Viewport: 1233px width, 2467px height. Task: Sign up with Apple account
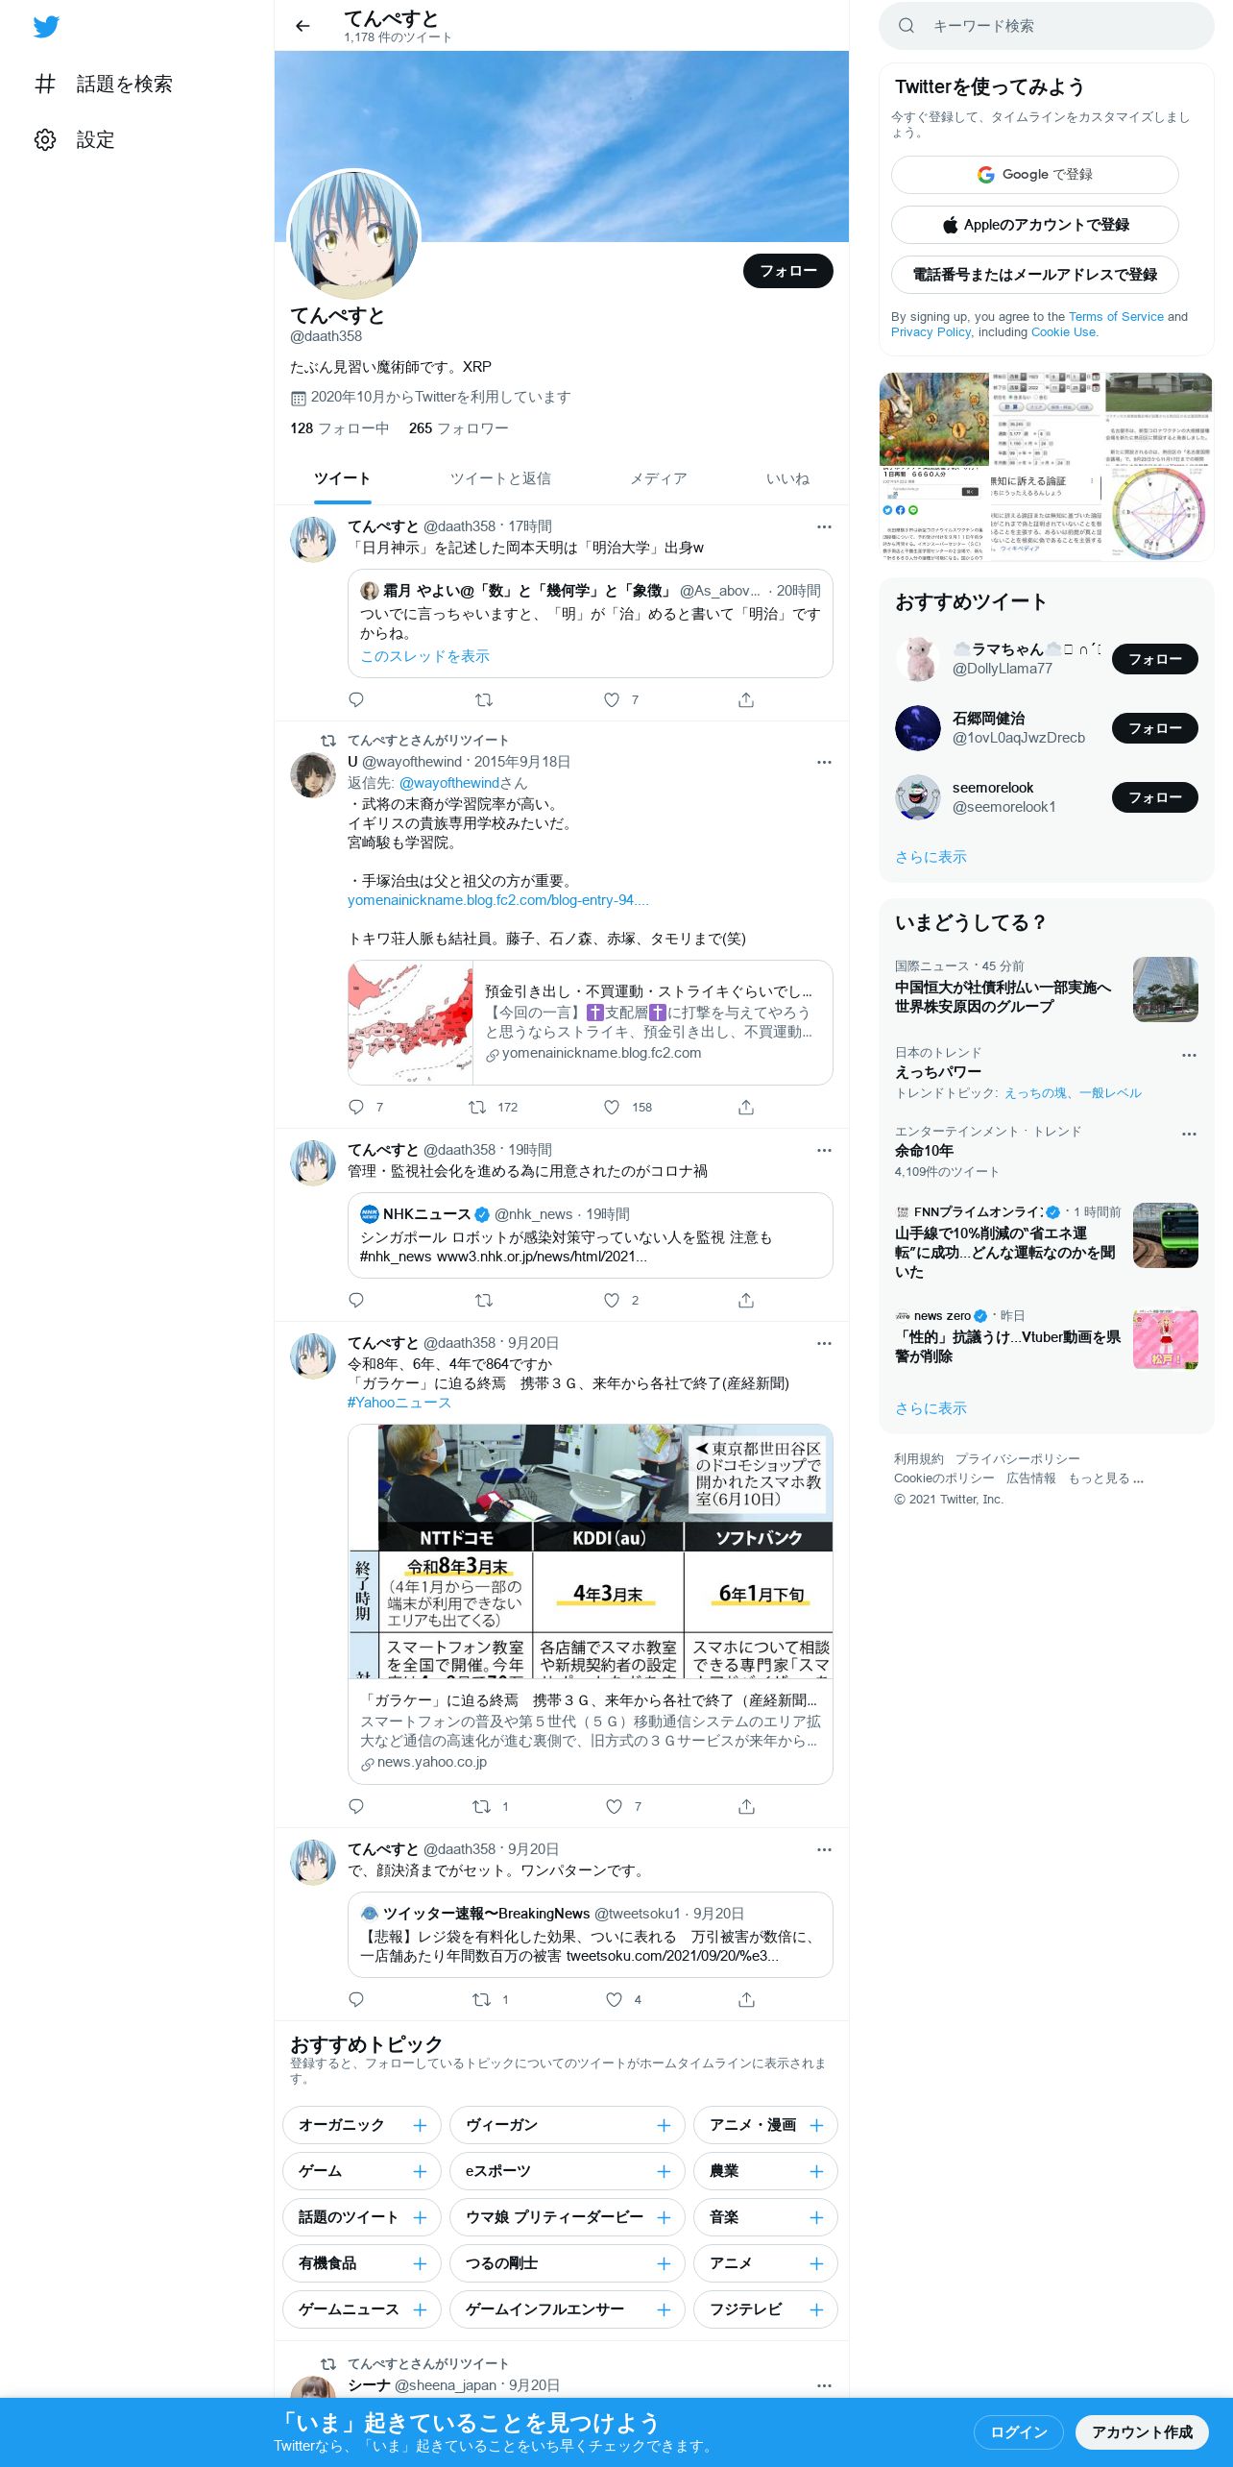pos(1034,225)
